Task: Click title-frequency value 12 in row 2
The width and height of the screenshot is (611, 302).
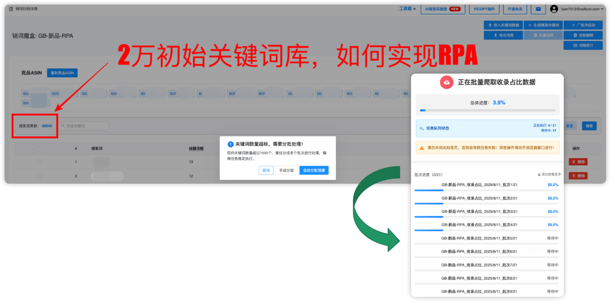Action: pos(191,176)
